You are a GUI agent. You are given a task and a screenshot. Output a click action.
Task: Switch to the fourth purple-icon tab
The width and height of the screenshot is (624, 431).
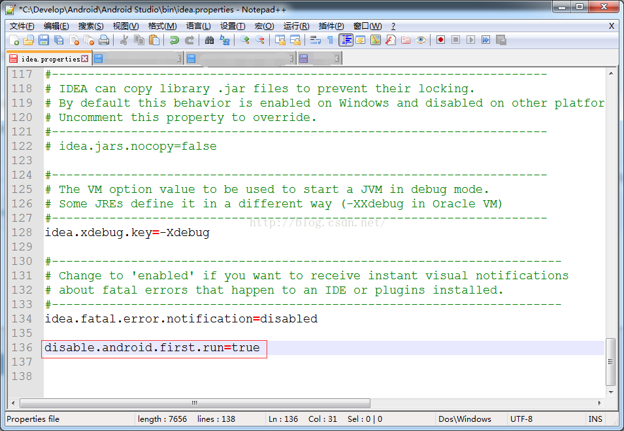point(320,59)
